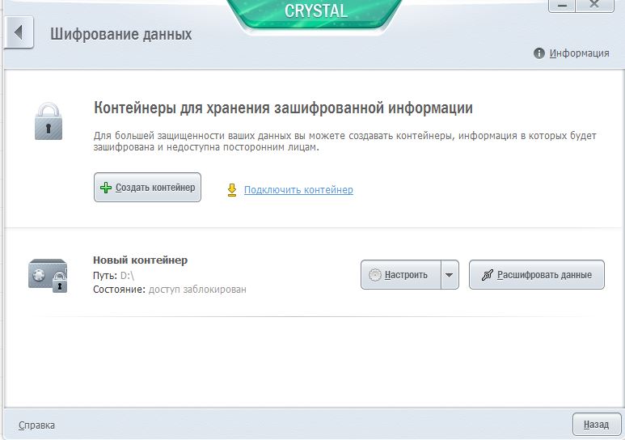Click the padlock icon beside Контейнеры heading

(49, 121)
